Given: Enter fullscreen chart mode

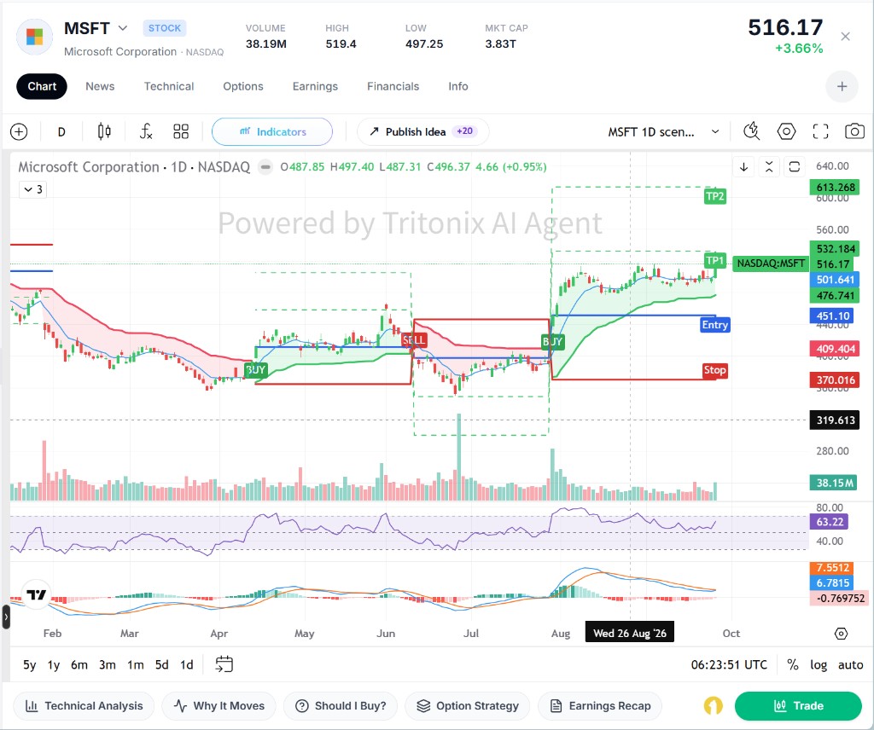Looking at the screenshot, I should coord(820,132).
